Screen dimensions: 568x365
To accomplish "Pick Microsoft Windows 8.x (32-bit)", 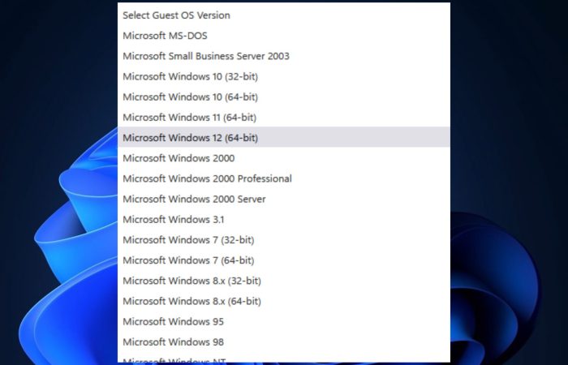I will pos(284,281).
